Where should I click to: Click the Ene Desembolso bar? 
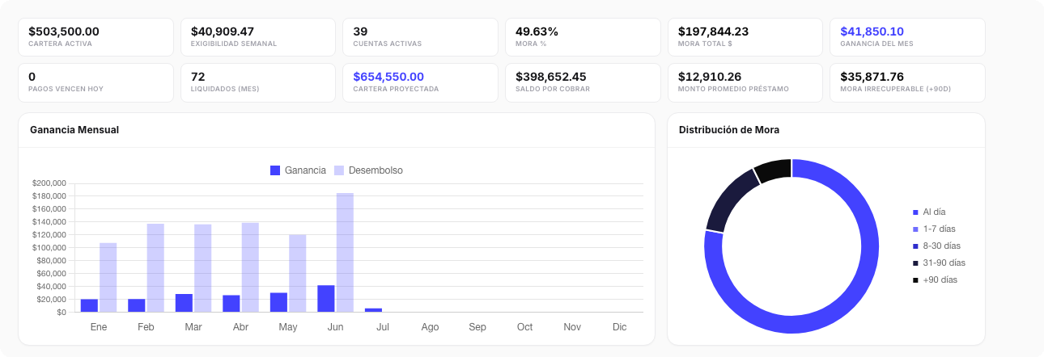click(108, 277)
